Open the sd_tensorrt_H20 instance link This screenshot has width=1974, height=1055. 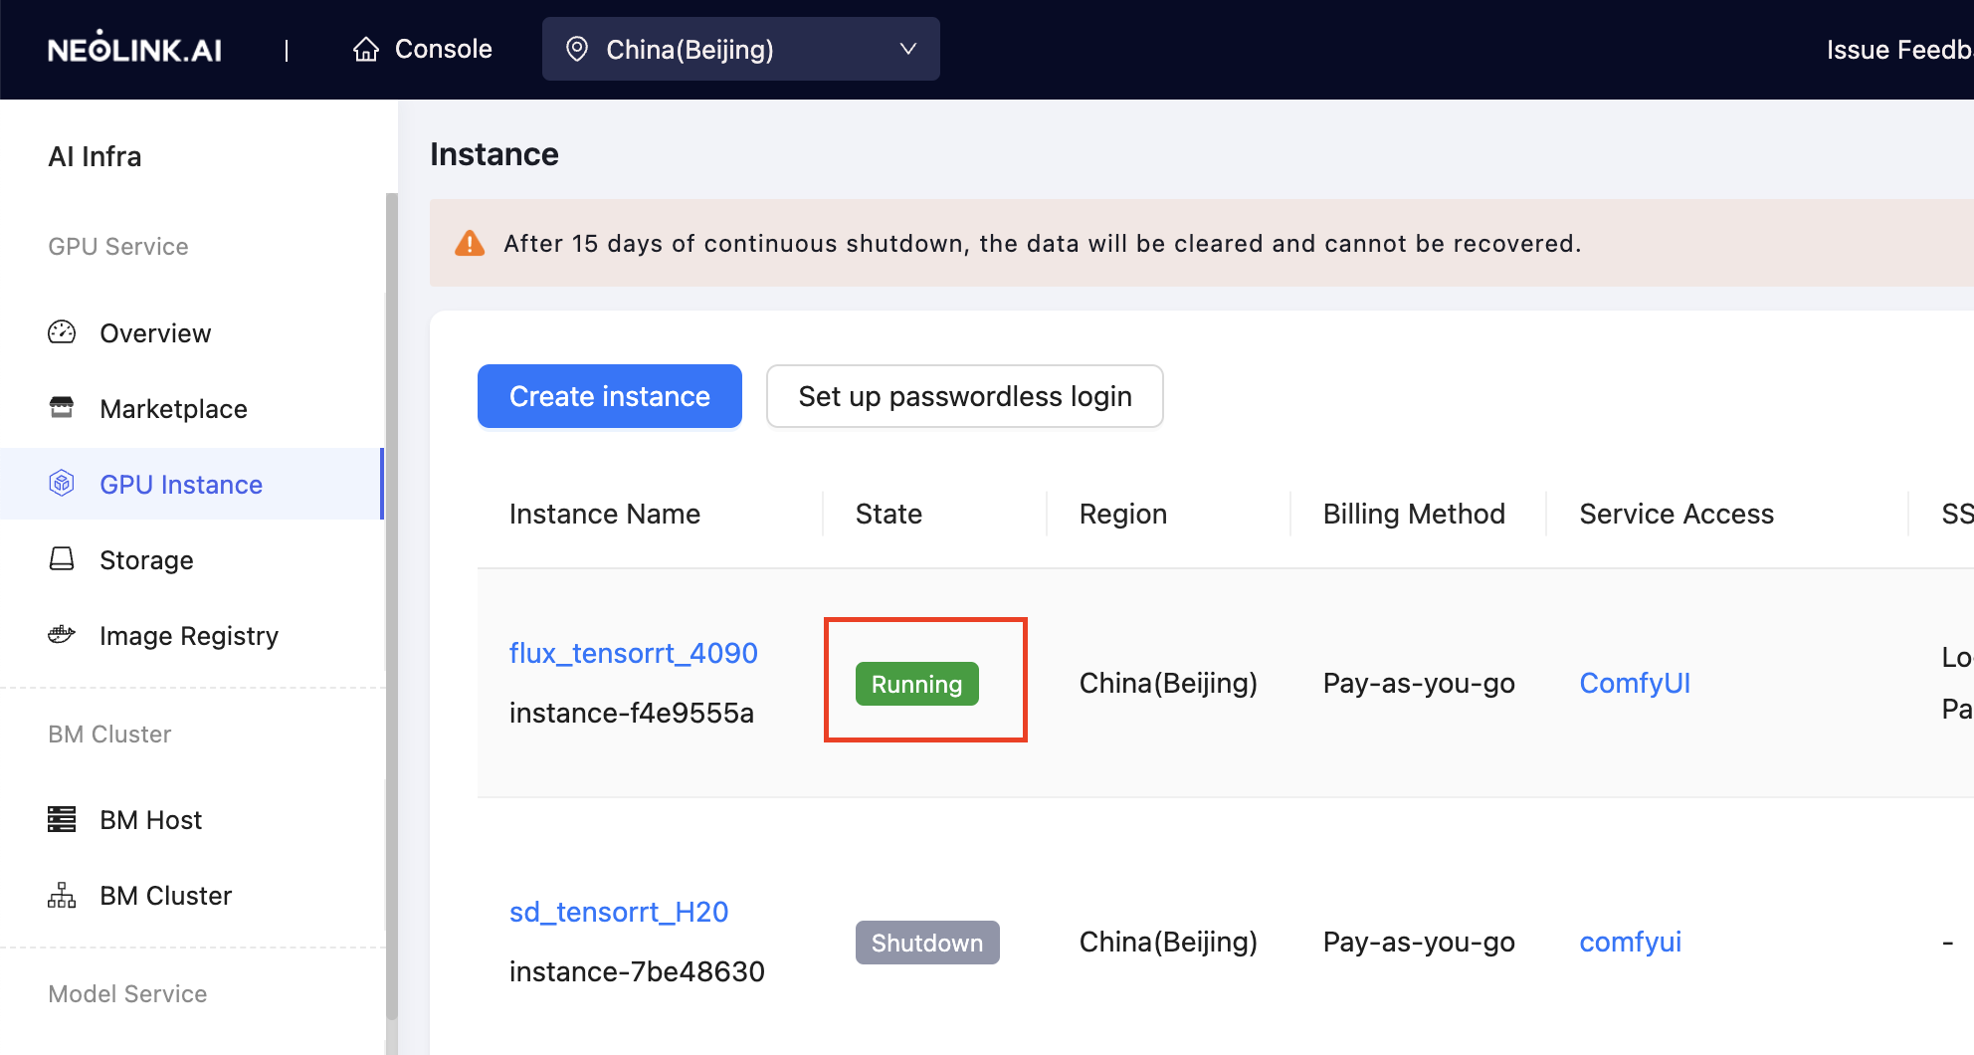click(x=619, y=912)
